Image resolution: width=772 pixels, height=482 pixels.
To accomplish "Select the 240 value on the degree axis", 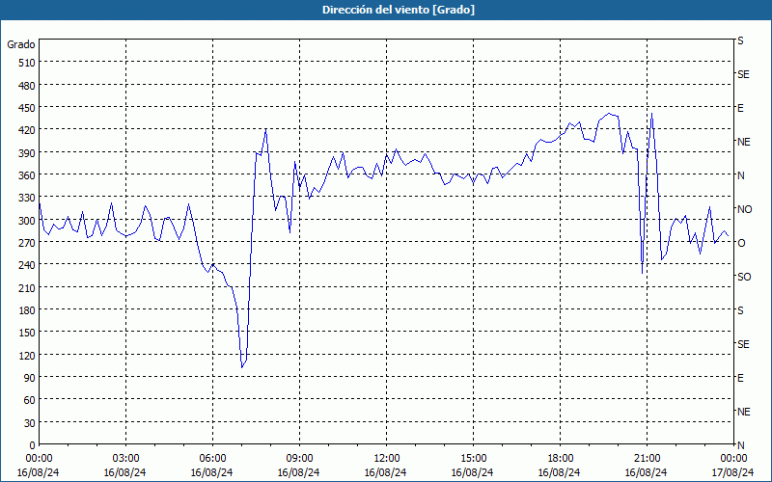I will tap(27, 265).
